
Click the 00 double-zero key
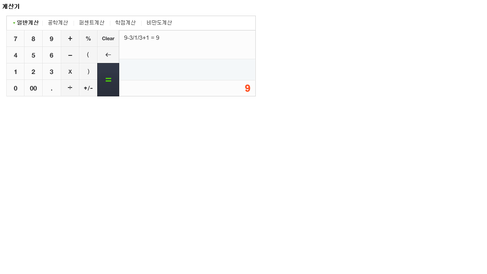(33, 88)
